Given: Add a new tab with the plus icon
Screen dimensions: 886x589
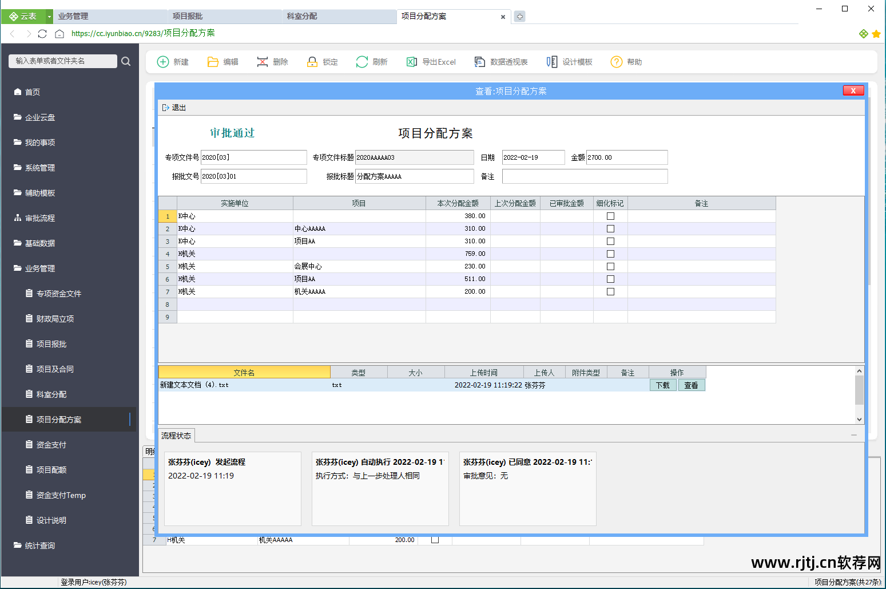Looking at the screenshot, I should click(x=519, y=17).
